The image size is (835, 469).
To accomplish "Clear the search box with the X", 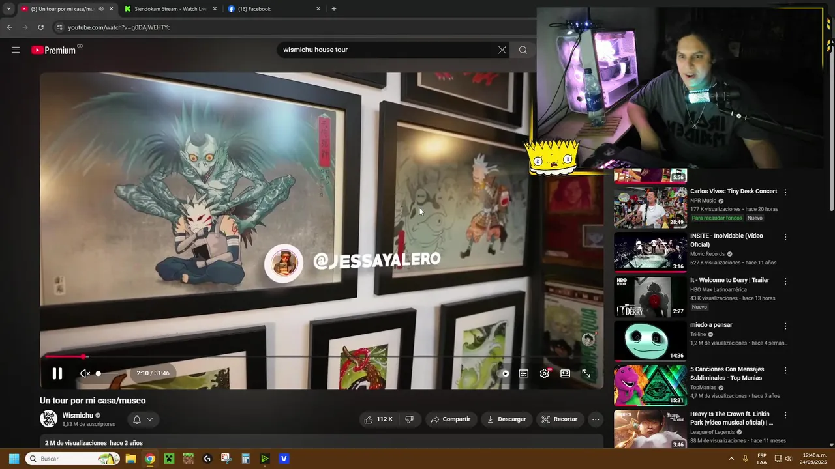I will coord(502,50).
